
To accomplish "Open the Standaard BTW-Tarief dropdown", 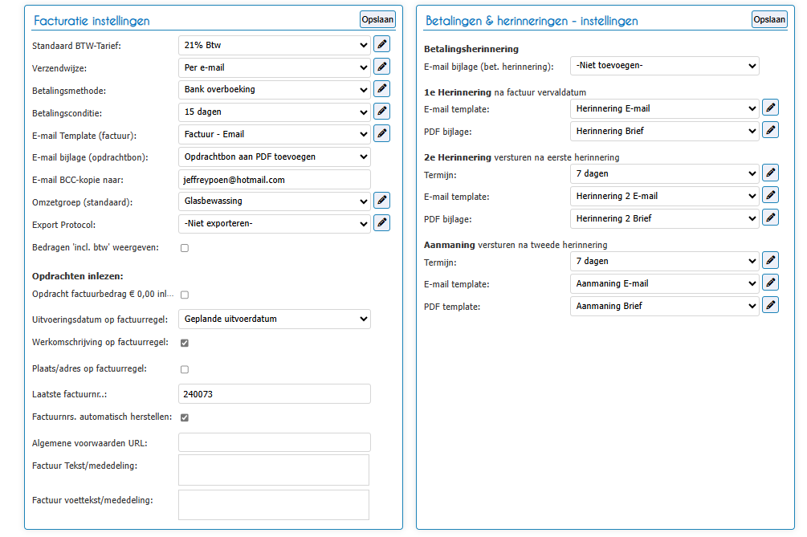I will (275, 45).
